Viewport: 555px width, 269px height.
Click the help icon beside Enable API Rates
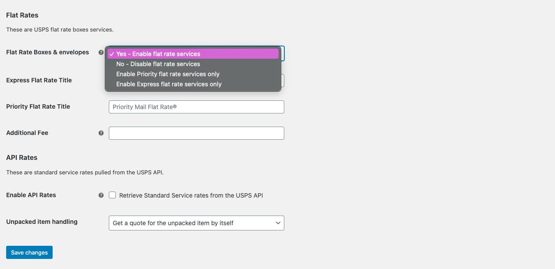(101, 195)
